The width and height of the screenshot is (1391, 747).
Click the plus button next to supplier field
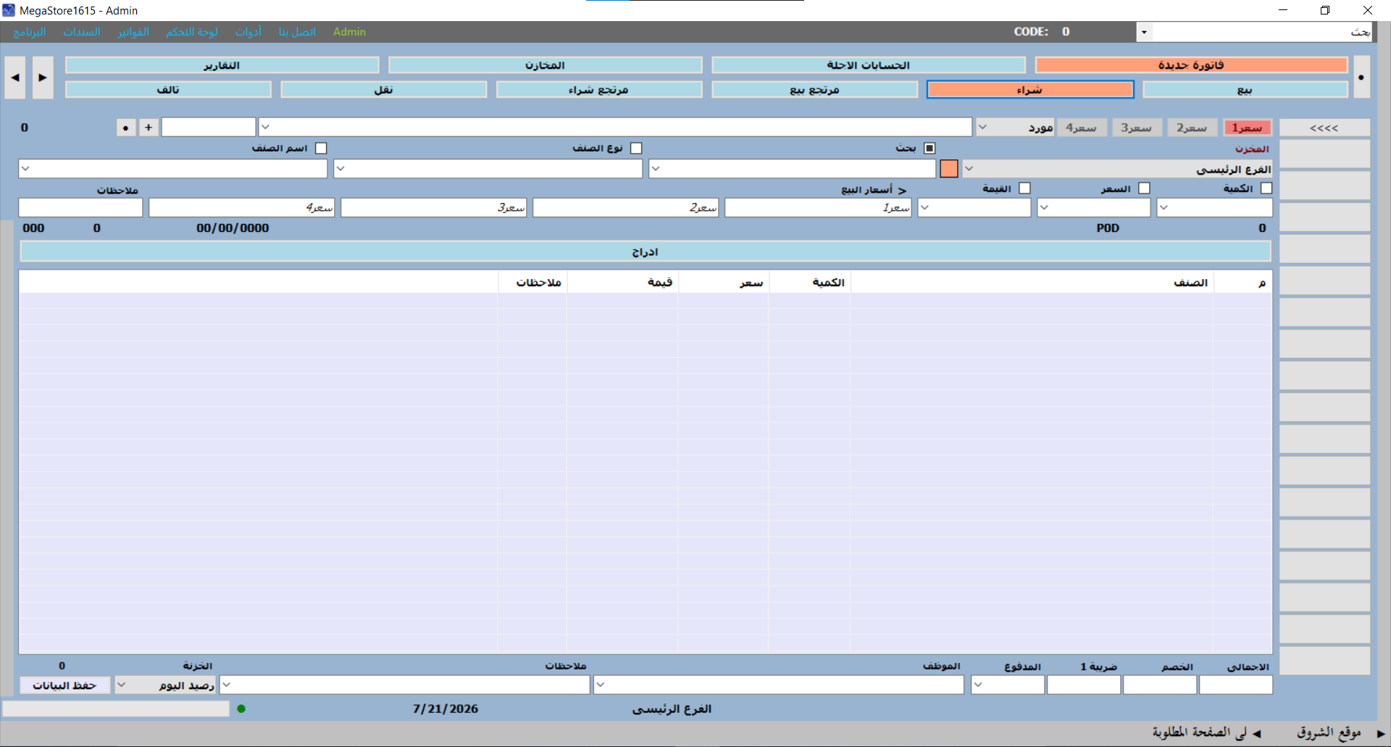pos(149,128)
